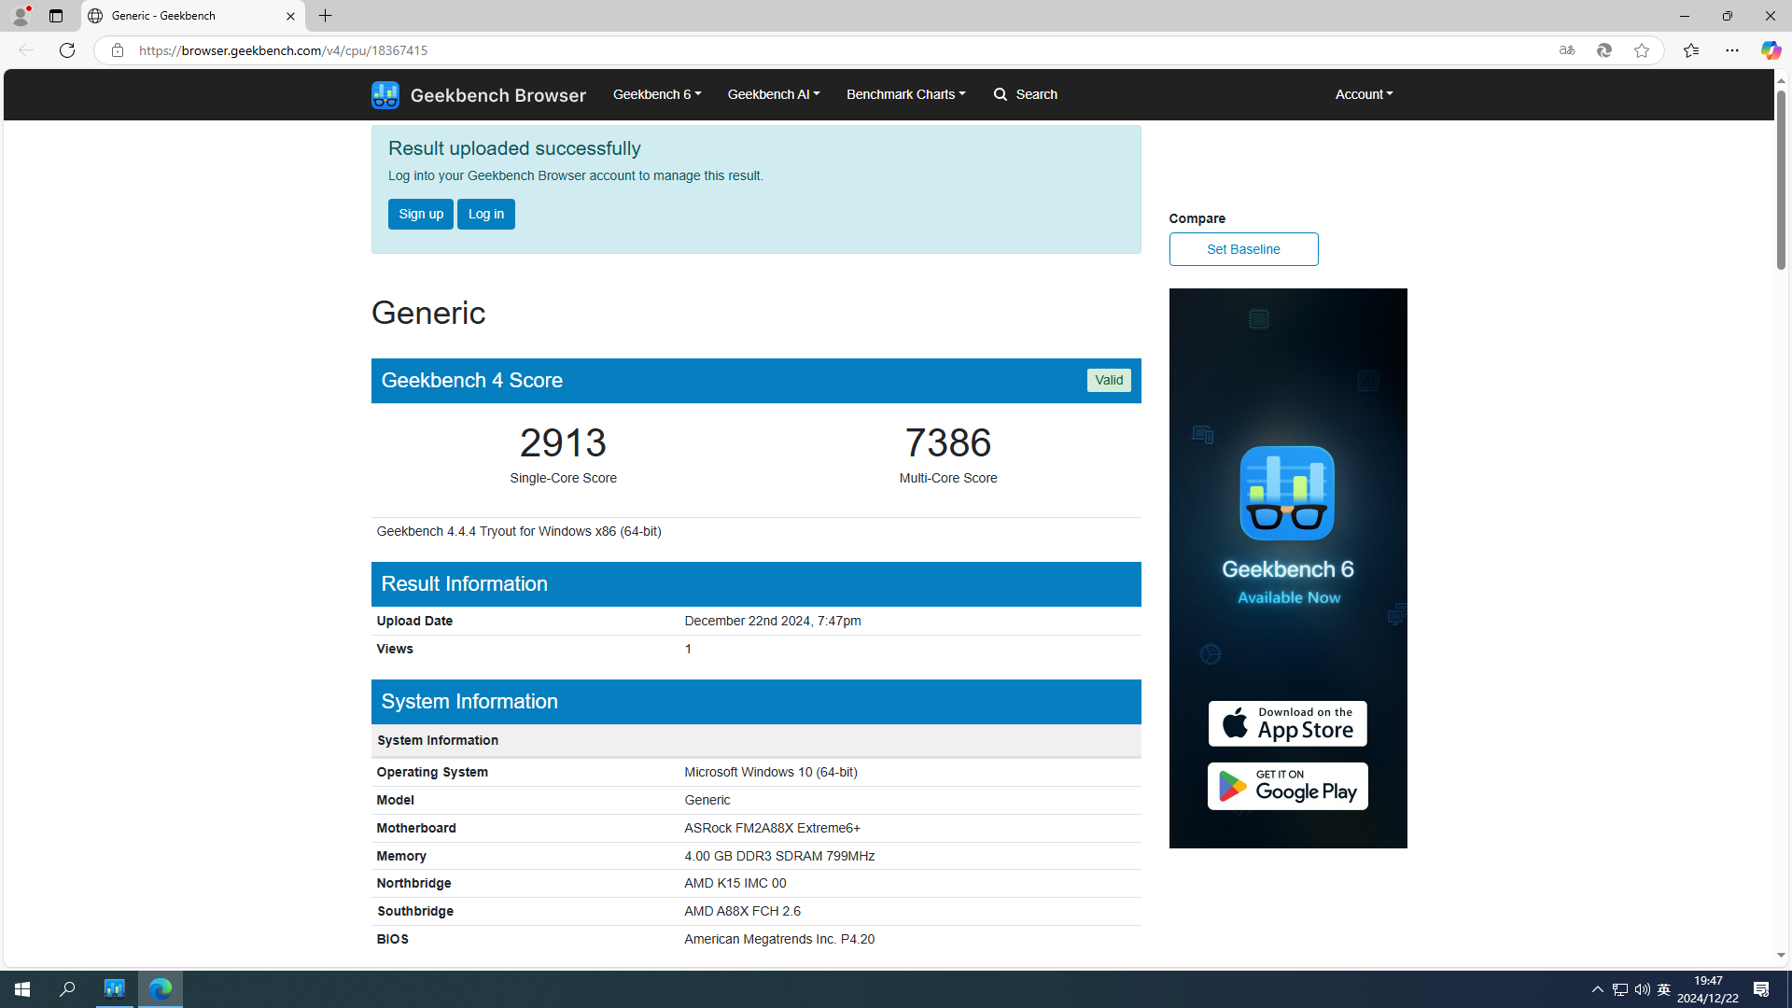
Task: Close the Generic - Geekbench tab
Action: 290,16
